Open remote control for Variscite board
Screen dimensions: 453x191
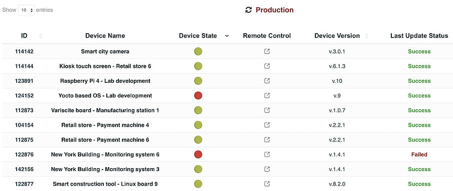click(267, 110)
